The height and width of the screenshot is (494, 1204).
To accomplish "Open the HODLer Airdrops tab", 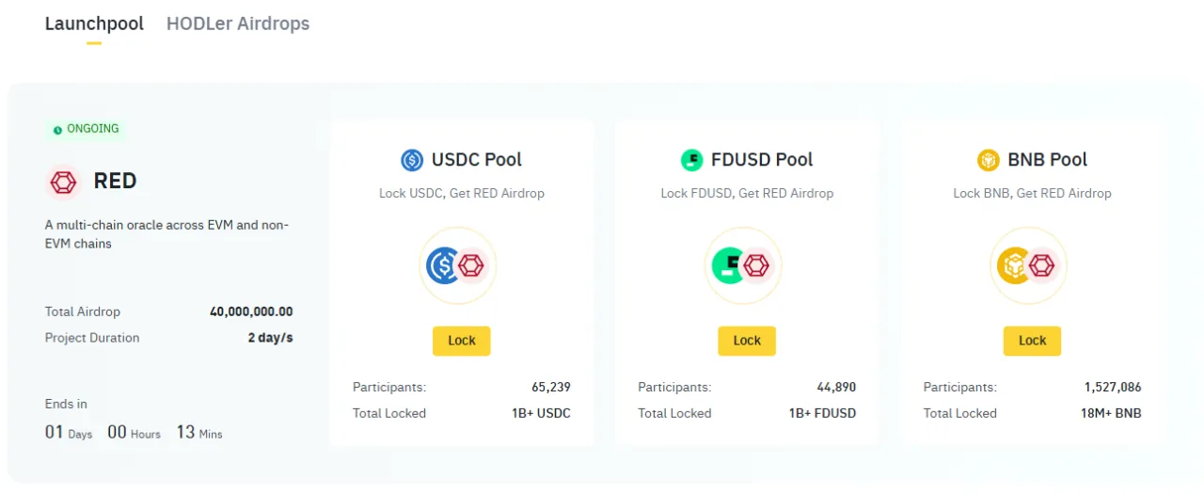I will [x=238, y=24].
